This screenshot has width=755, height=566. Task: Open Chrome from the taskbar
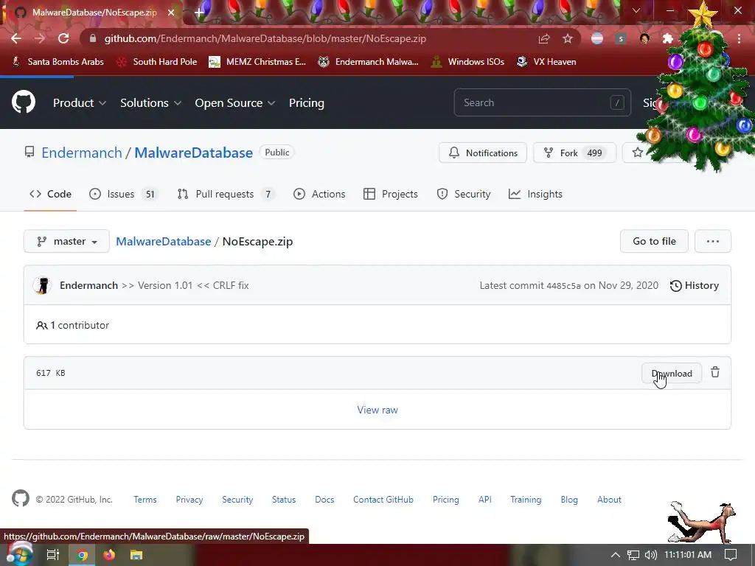point(83,556)
